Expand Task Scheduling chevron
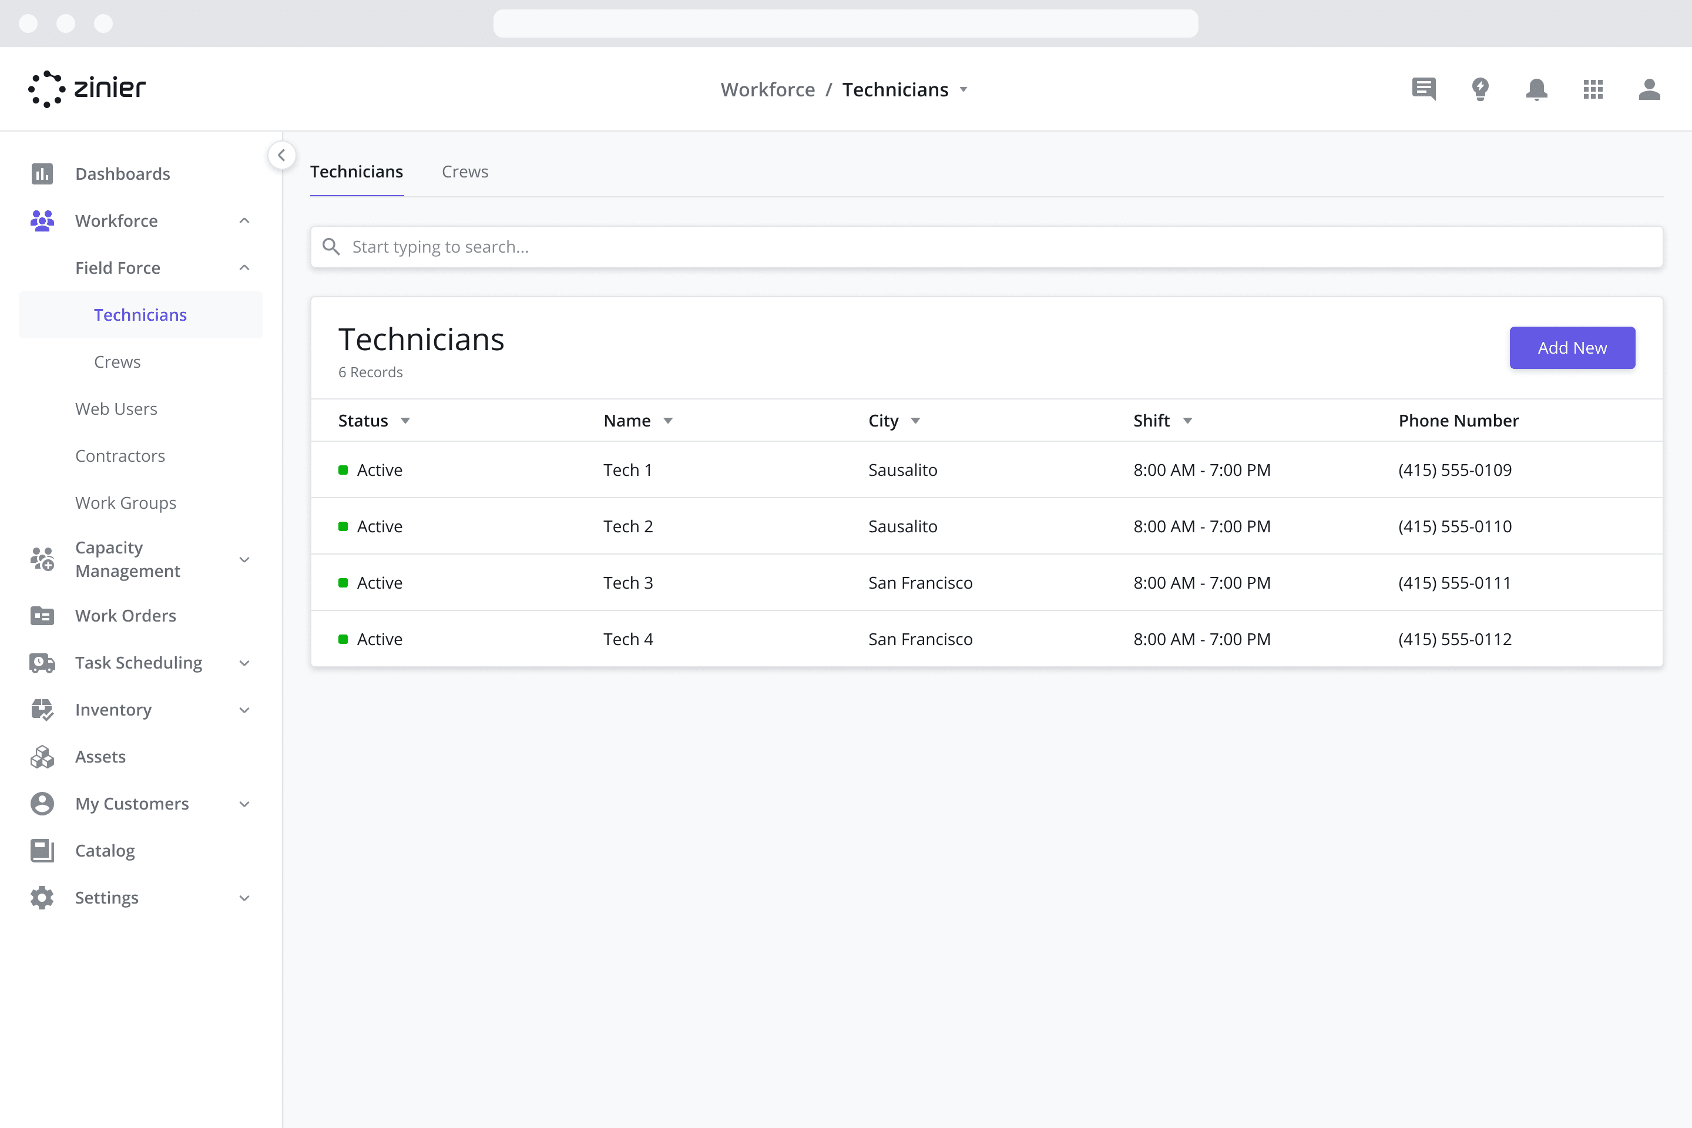The width and height of the screenshot is (1692, 1128). [x=244, y=663]
